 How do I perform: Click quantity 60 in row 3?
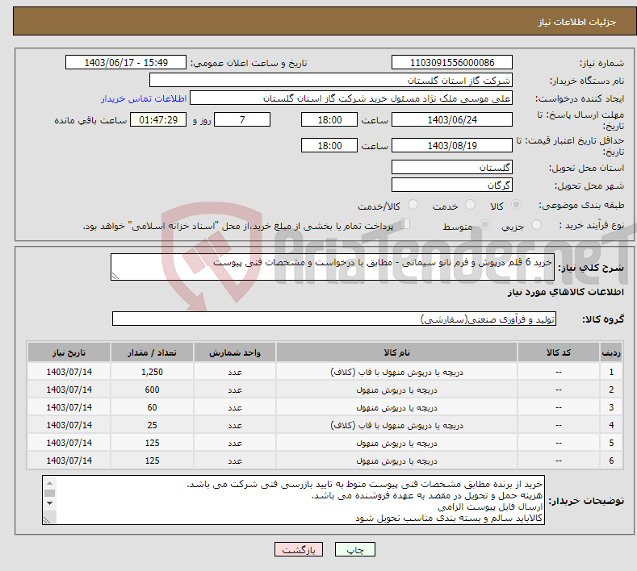click(152, 407)
